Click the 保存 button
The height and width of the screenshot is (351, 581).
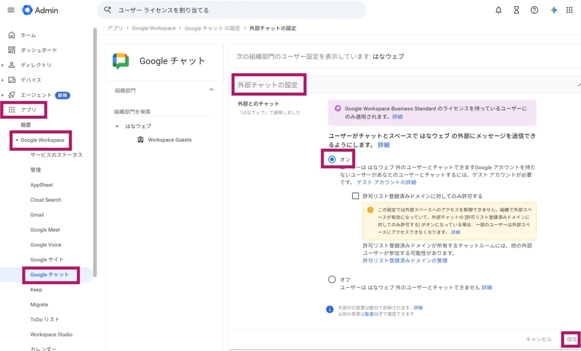click(572, 339)
